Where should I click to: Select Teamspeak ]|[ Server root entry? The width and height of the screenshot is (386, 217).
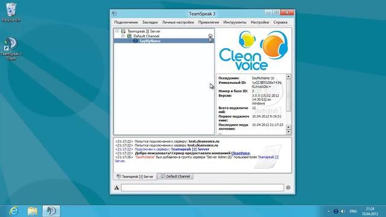[x=144, y=31]
